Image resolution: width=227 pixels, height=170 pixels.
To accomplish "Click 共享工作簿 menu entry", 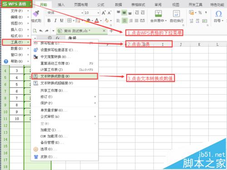I will pyautogui.click(x=64, y=91).
